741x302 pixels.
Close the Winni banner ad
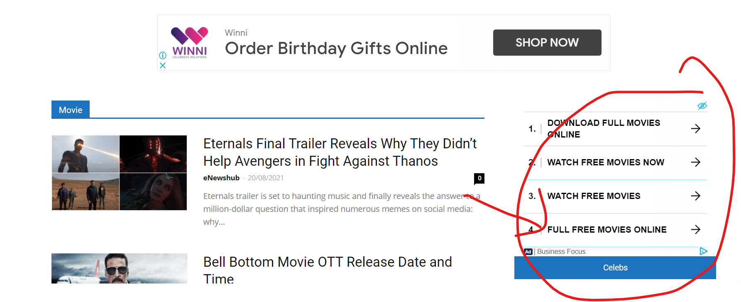(x=163, y=65)
